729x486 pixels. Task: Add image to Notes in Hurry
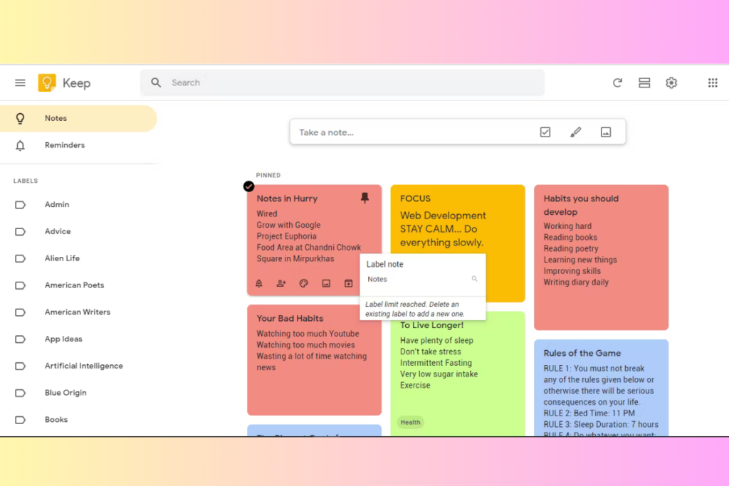pyautogui.click(x=326, y=283)
